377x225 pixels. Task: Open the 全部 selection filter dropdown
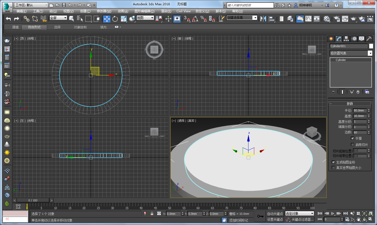click(x=58, y=18)
